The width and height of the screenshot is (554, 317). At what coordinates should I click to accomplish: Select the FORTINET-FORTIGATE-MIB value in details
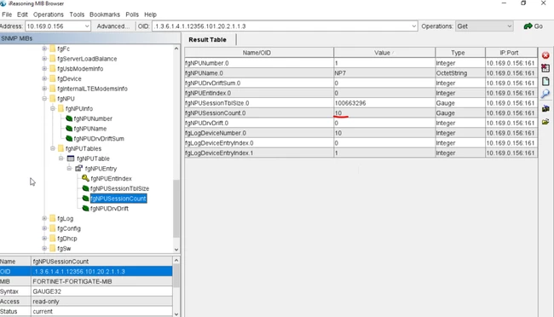[x=101, y=281]
